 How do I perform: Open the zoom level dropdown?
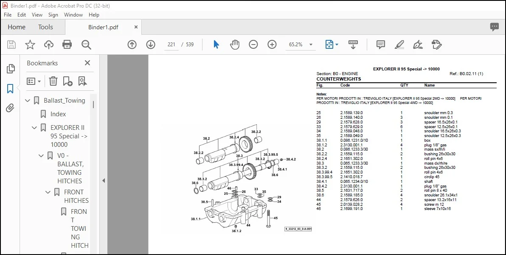(x=311, y=45)
